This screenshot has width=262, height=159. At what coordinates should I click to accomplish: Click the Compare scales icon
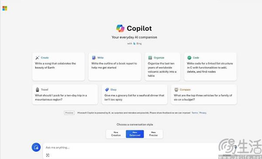coord(176,89)
